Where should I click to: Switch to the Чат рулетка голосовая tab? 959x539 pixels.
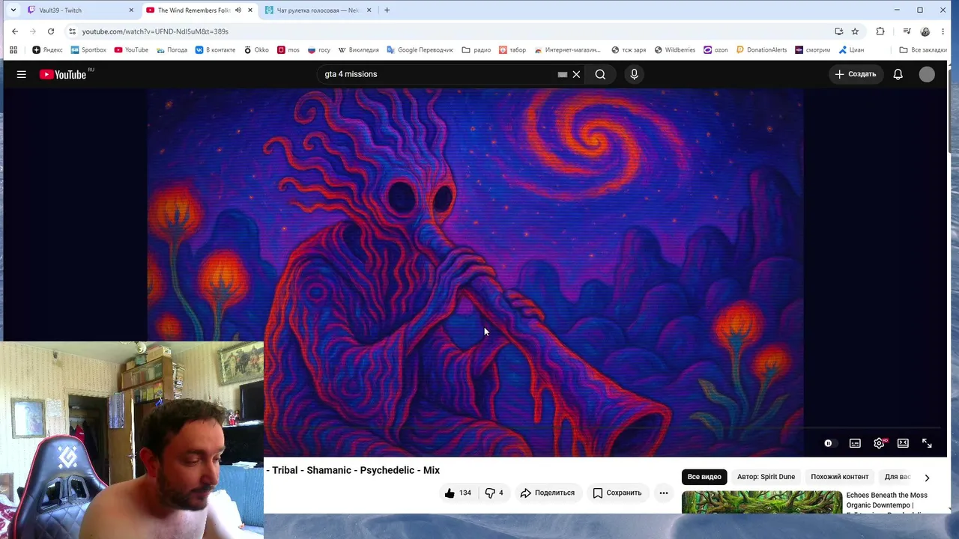point(318,10)
